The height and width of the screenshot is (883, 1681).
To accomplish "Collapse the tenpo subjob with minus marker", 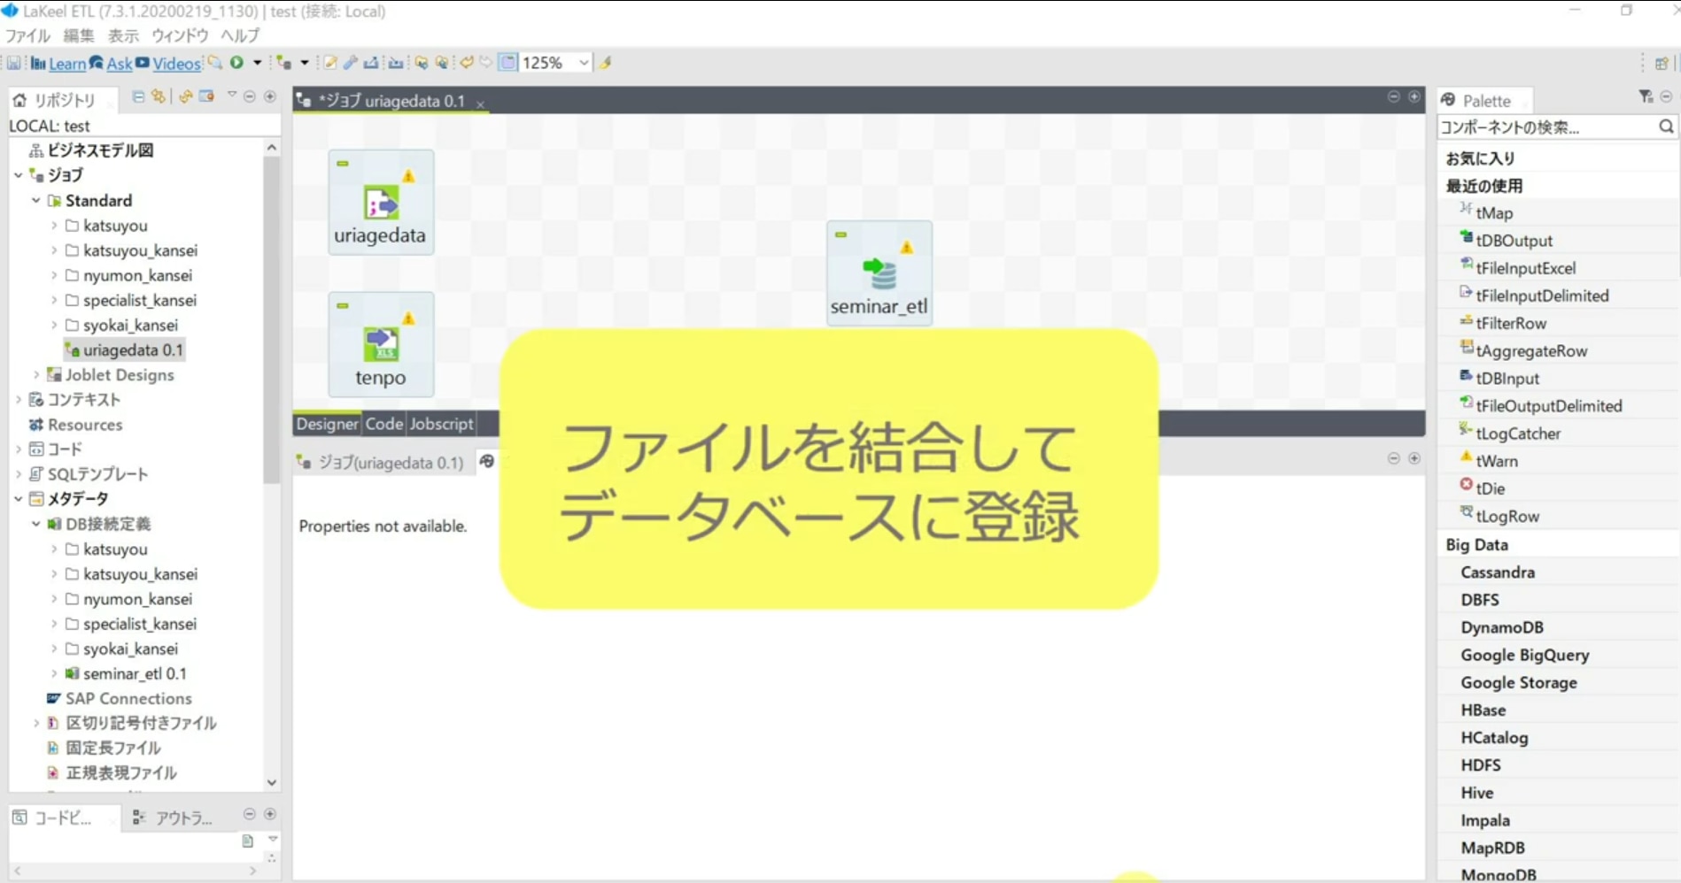I will tap(343, 306).
